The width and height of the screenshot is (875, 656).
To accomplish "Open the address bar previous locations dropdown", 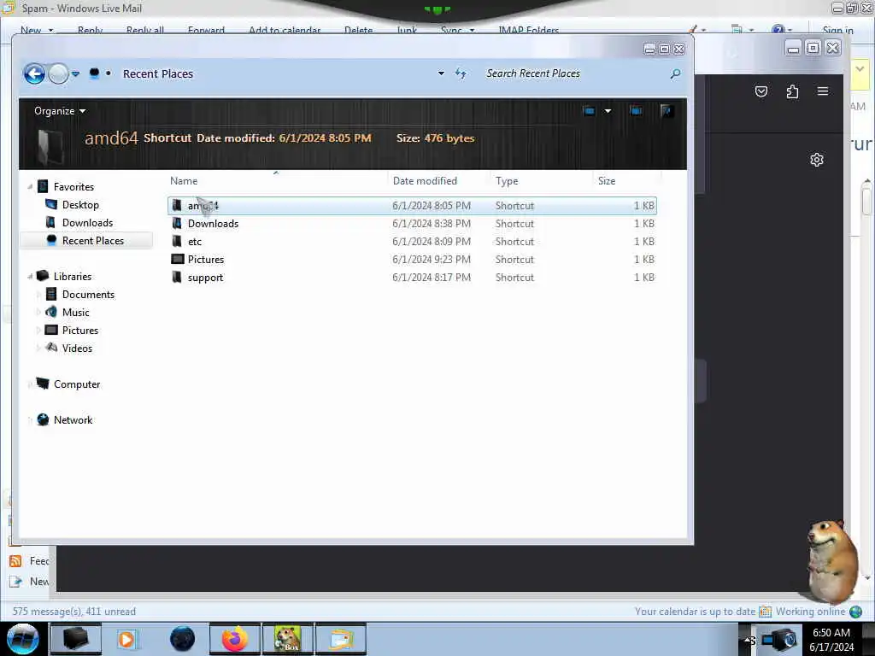I will tap(441, 73).
